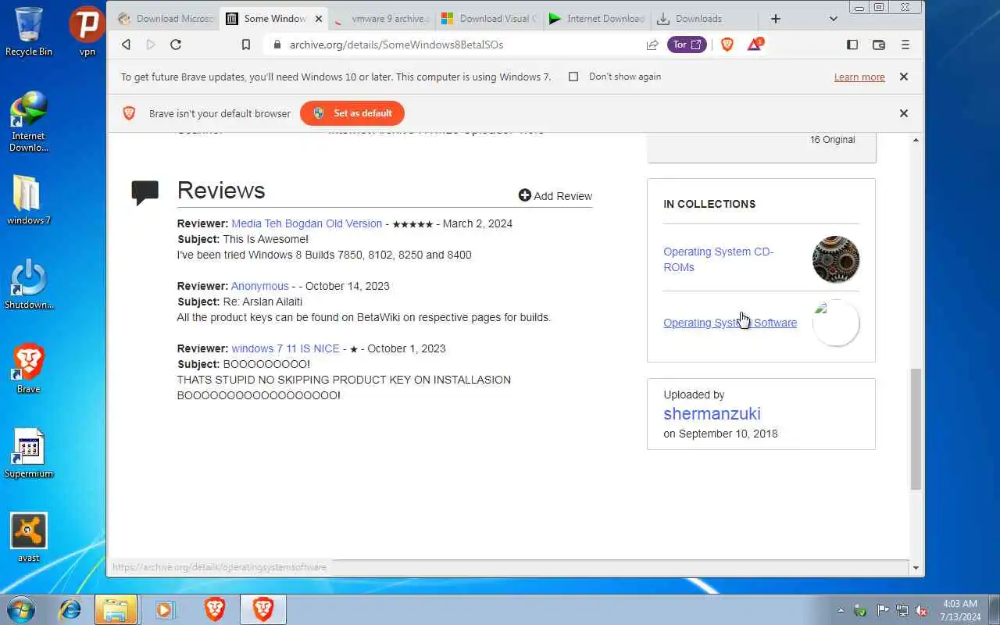Bookmark this page with the bookmark icon
The height and width of the screenshot is (625, 1000).
(x=246, y=45)
